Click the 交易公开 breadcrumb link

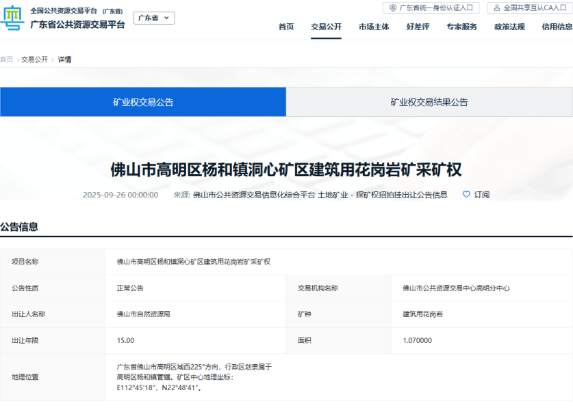click(x=34, y=59)
